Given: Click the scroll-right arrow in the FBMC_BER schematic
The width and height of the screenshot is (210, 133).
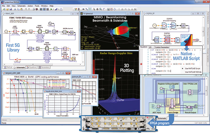Looking at the screenshot, I should [x=80, y=64].
